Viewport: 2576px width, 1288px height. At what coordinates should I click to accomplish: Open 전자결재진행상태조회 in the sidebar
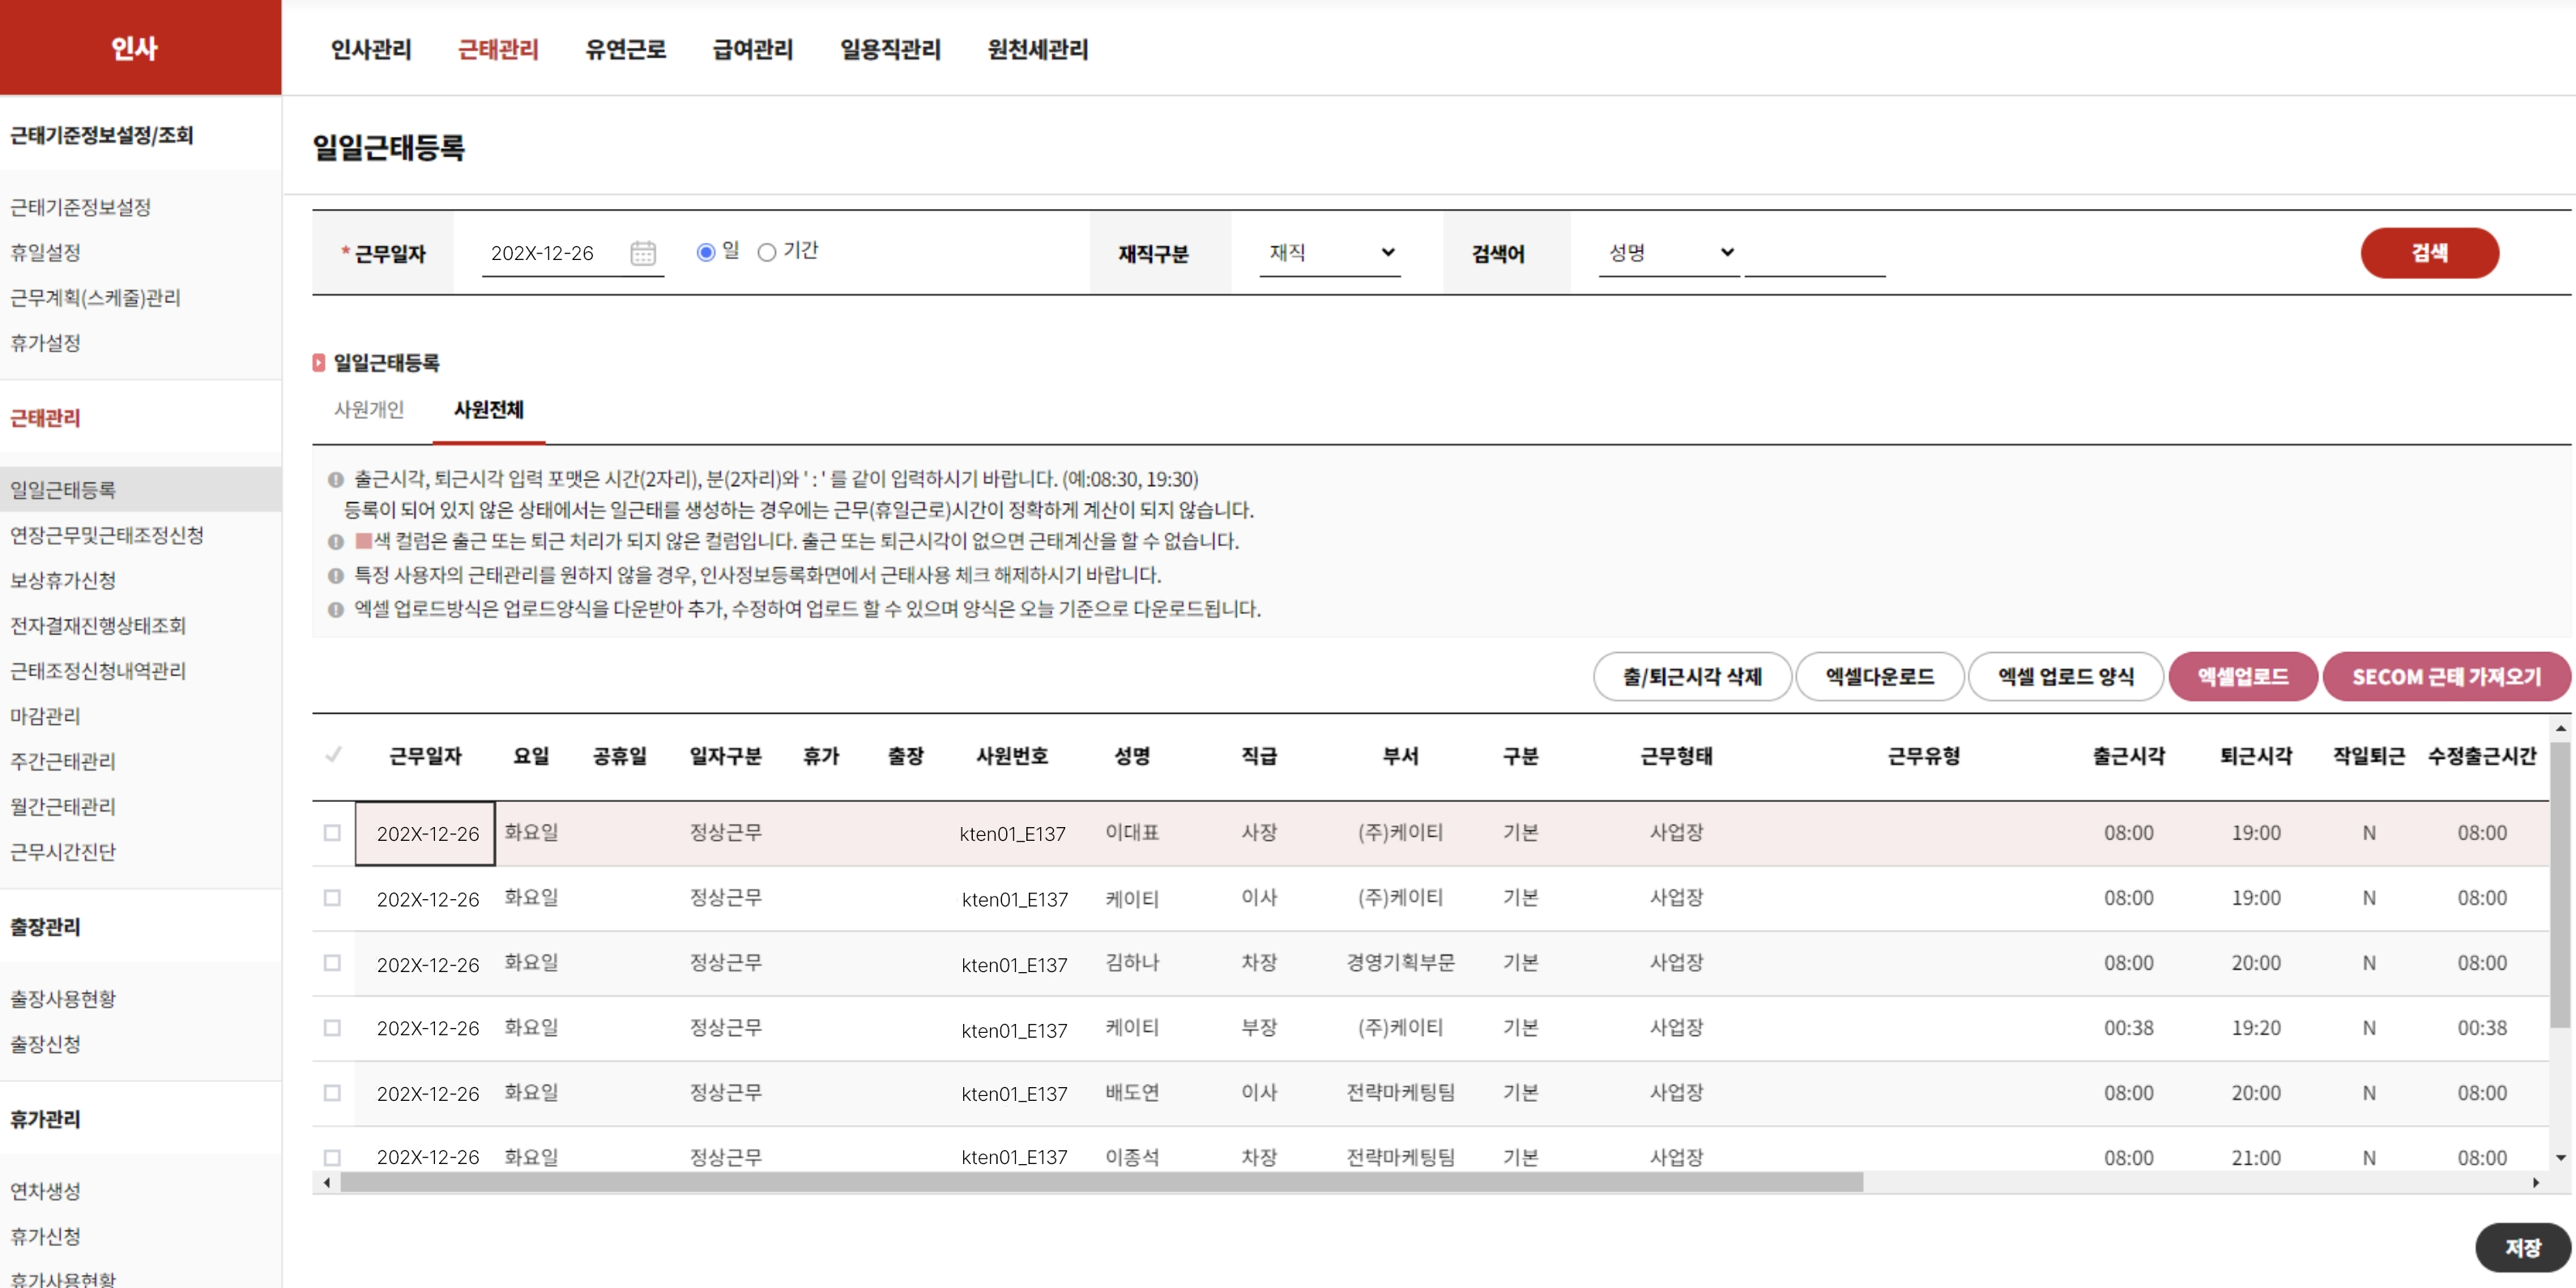click(x=98, y=625)
